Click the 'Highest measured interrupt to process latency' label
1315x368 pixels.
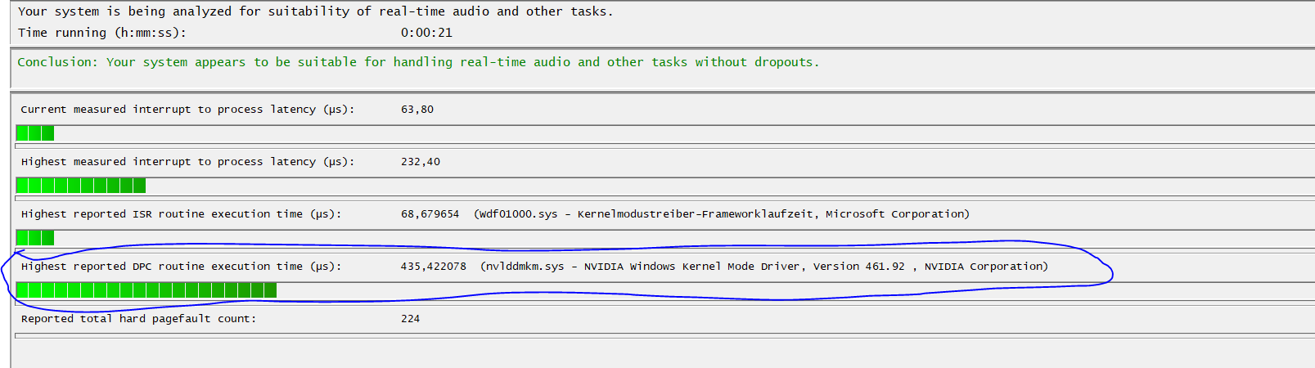pyautogui.click(x=188, y=162)
